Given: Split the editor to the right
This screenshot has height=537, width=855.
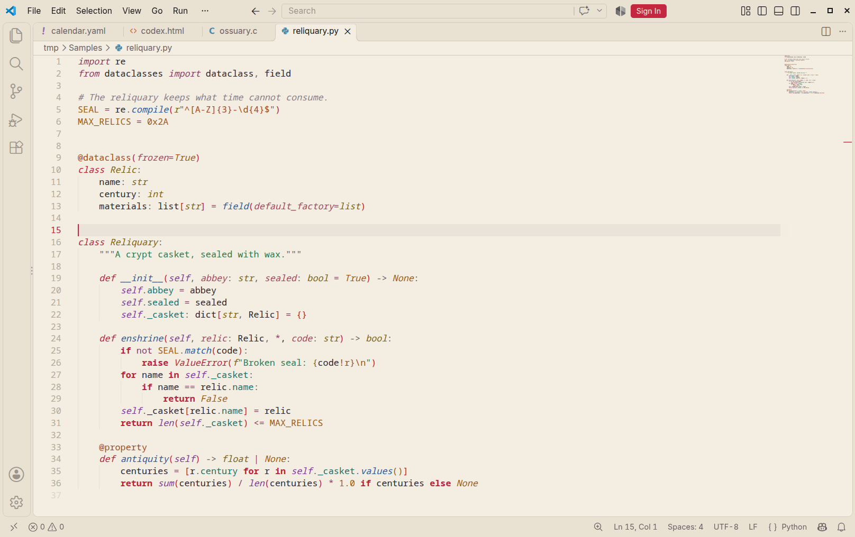Looking at the screenshot, I should [826, 32].
